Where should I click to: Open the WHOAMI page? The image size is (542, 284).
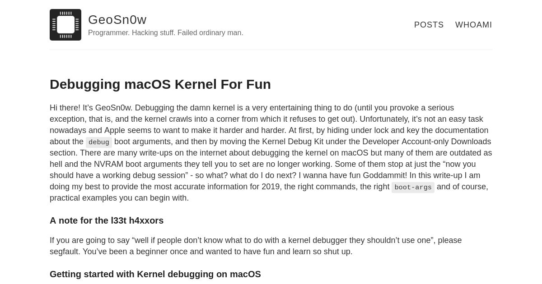click(x=474, y=25)
